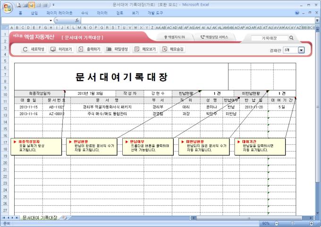Select the 2013-11-15 loan date cell
The height and width of the screenshot is (227, 321).
pyautogui.click(x=28, y=107)
